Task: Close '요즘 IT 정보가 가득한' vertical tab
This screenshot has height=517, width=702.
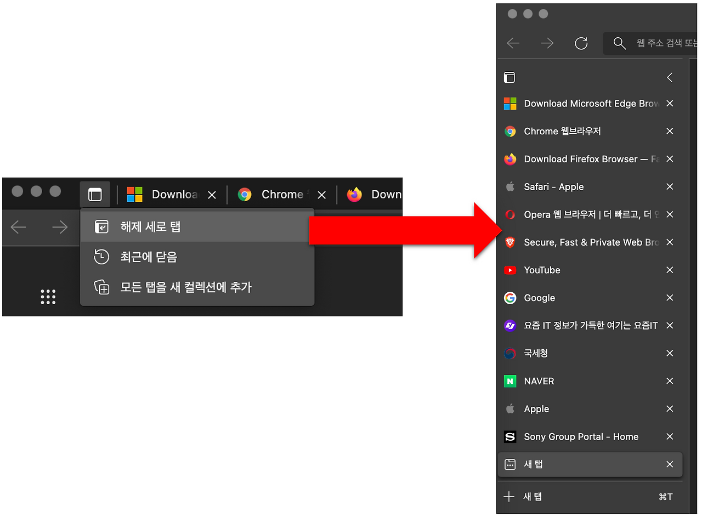Action: pos(670,326)
